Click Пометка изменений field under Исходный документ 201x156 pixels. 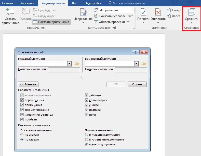click(x=64, y=70)
